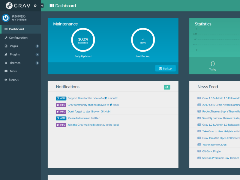Click the Statistics panel heading
The width and height of the screenshot is (240, 180).
[x=203, y=24]
